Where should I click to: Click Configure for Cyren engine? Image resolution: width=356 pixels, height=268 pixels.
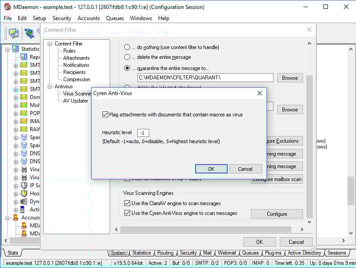click(277, 214)
